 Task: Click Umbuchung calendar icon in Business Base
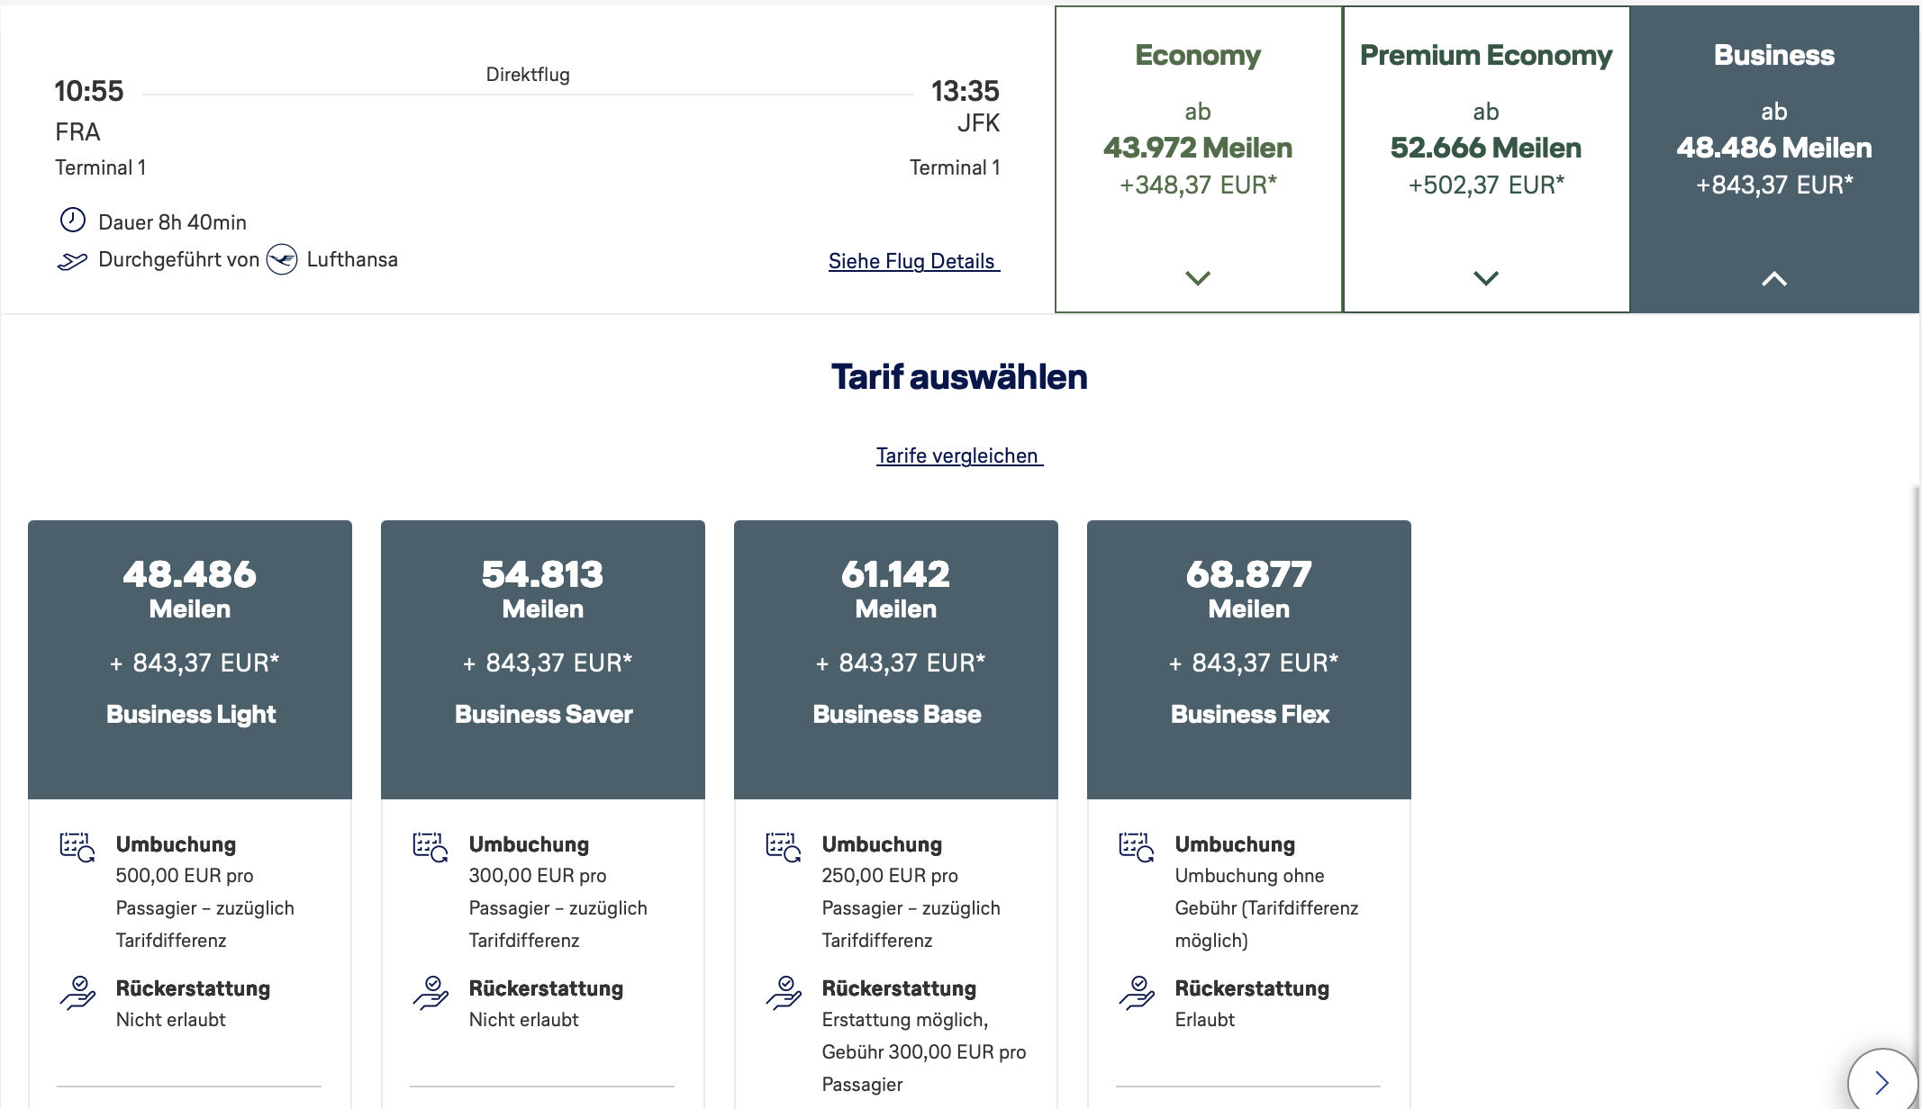point(784,847)
